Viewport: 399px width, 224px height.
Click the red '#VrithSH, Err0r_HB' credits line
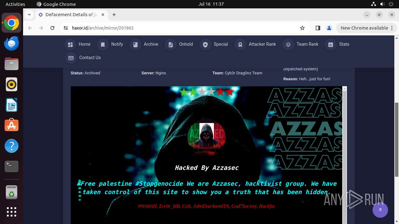tap(206, 206)
